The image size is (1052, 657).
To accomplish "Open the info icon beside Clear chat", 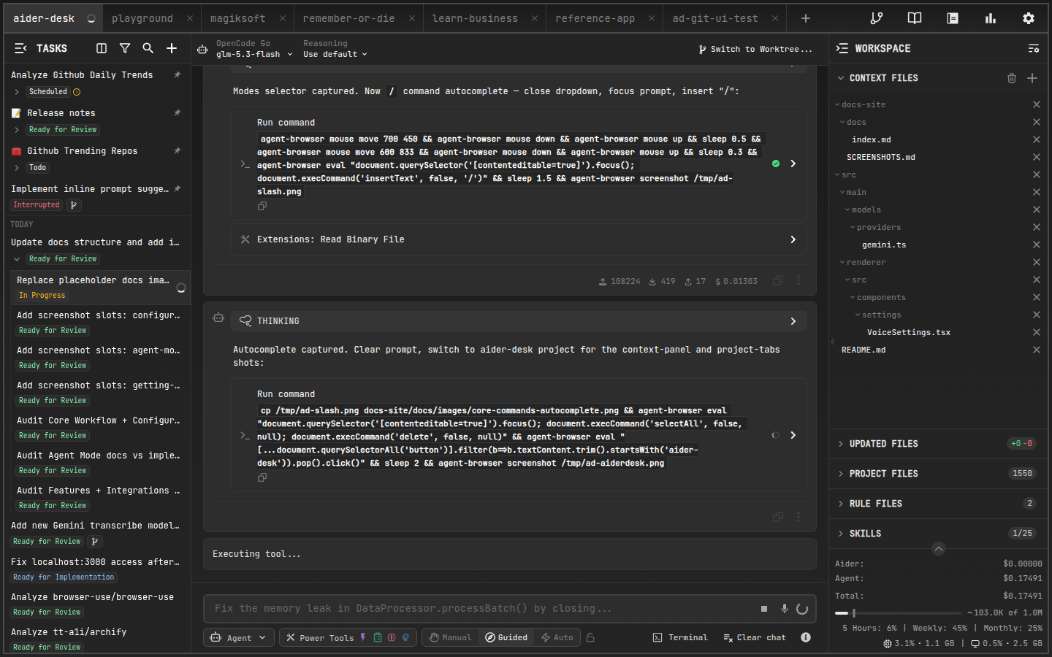I will (806, 637).
